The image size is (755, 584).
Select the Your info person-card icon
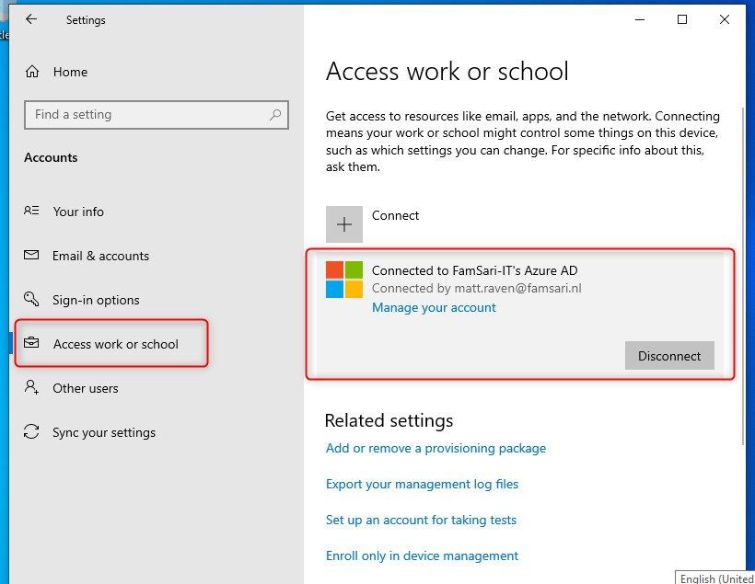point(32,211)
